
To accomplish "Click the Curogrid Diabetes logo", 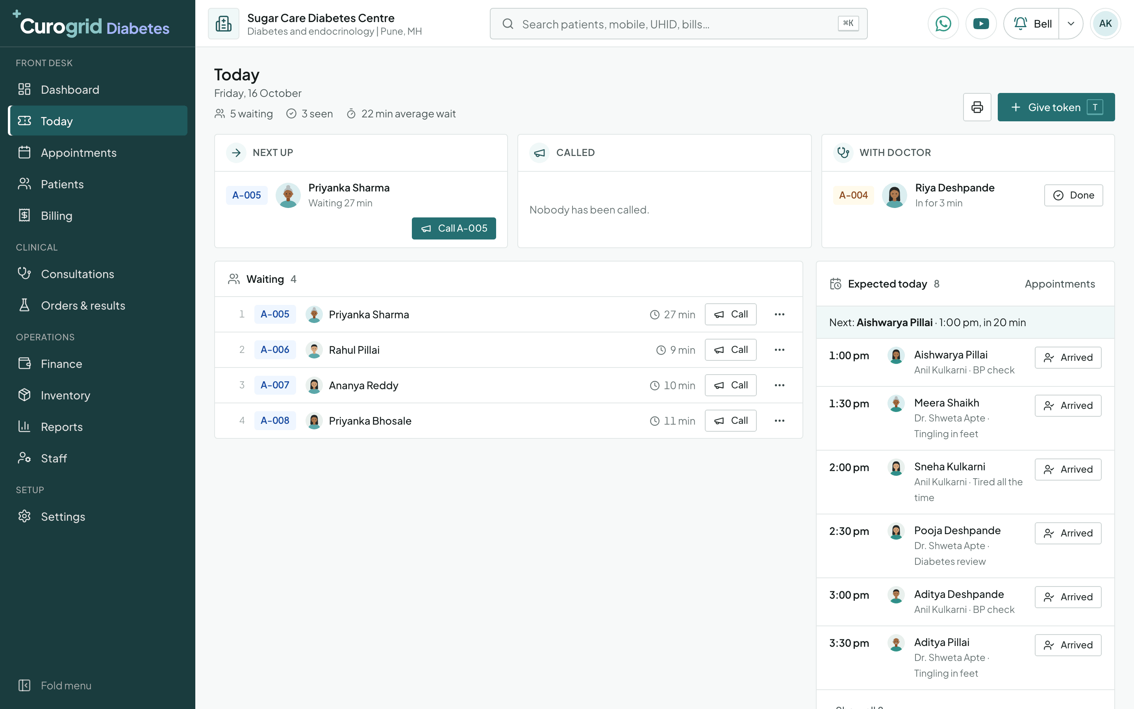I will tap(91, 24).
